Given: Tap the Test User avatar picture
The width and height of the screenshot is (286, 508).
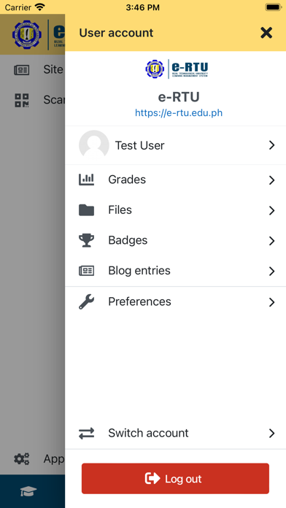Looking at the screenshot, I should 94,145.
